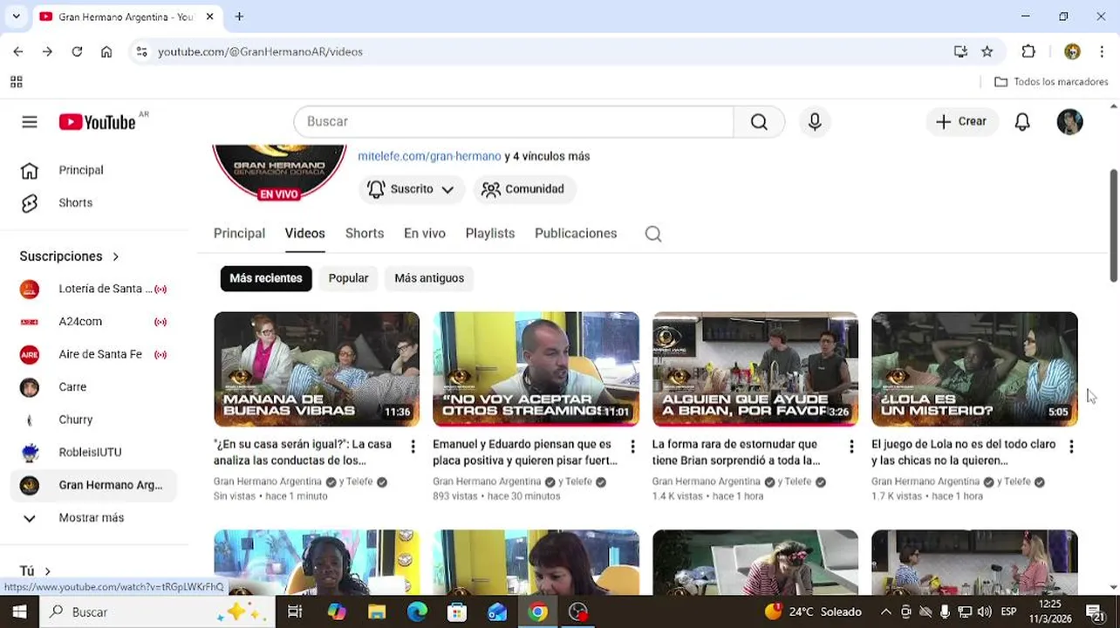Image resolution: width=1120 pixels, height=628 pixels.
Task: Go to the YouTube logo home
Action: coord(97,122)
